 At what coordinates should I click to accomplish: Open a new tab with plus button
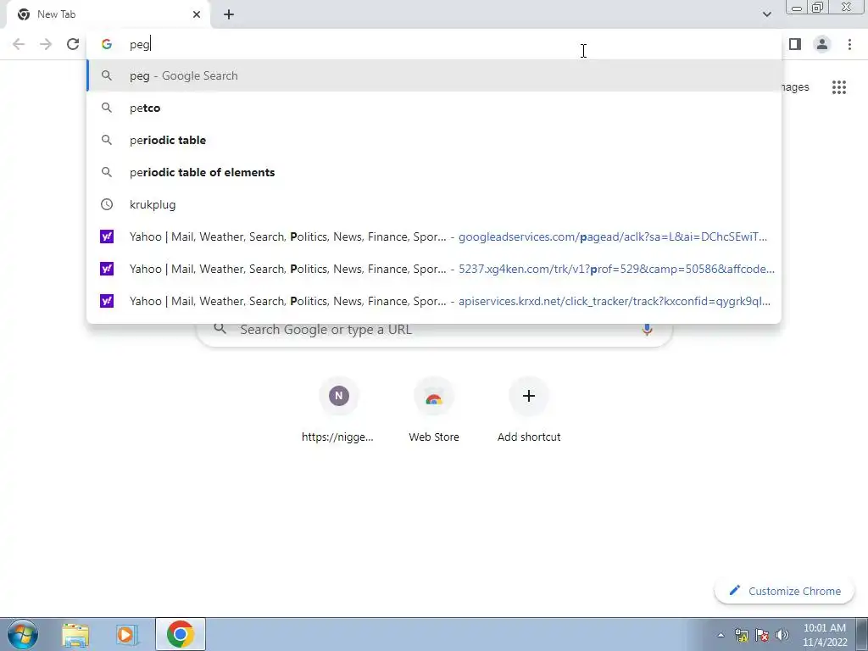point(229,14)
